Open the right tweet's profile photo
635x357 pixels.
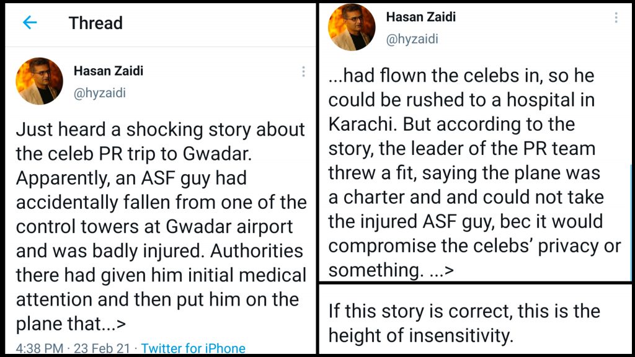coord(352,27)
